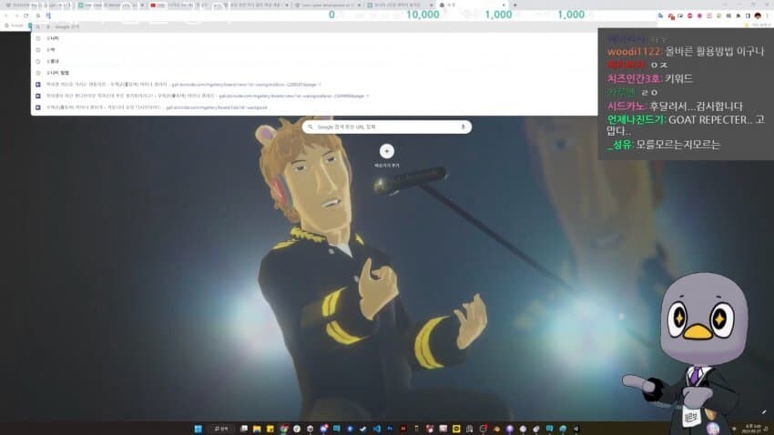
Task: Open the last dcinside history suggestion
Action: (314, 107)
